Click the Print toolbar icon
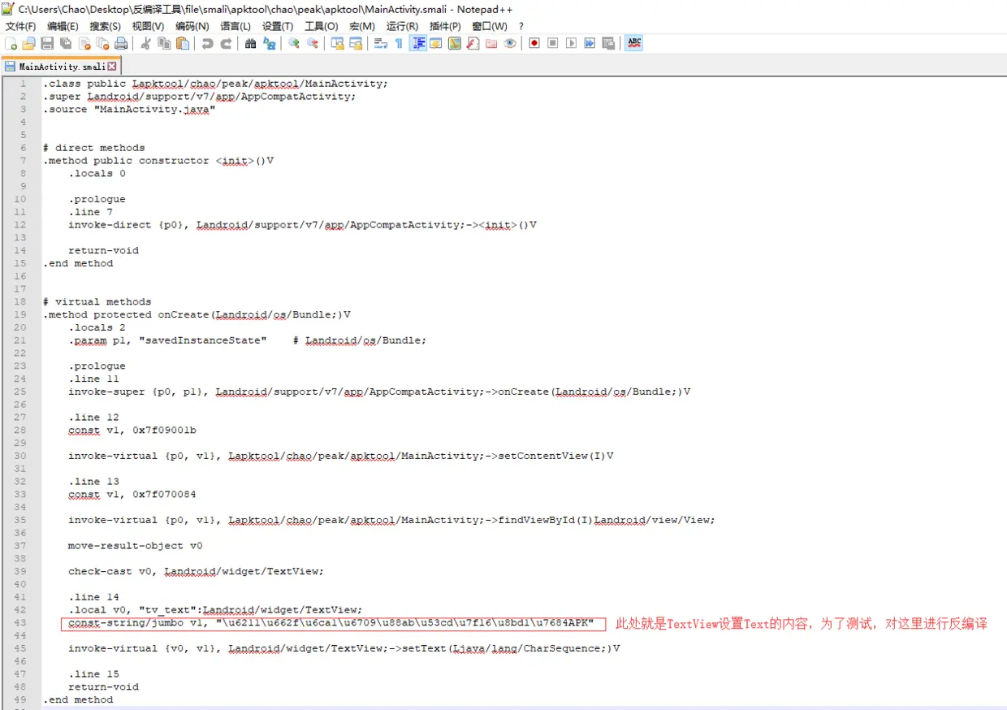This screenshot has width=1007, height=710. pyautogui.click(x=121, y=43)
